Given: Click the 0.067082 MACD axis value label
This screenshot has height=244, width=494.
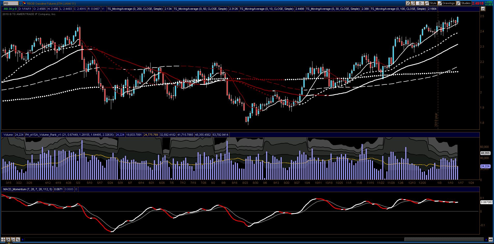Looking at the screenshot, I should pos(486,202).
